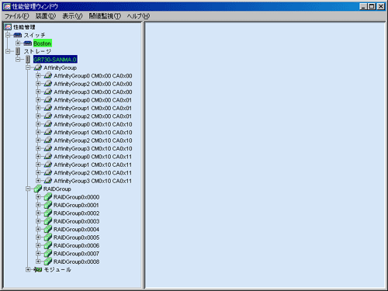This screenshot has height=291, width=388.
Task: Select the GR730-SANMA.0 label
Action: (55, 60)
